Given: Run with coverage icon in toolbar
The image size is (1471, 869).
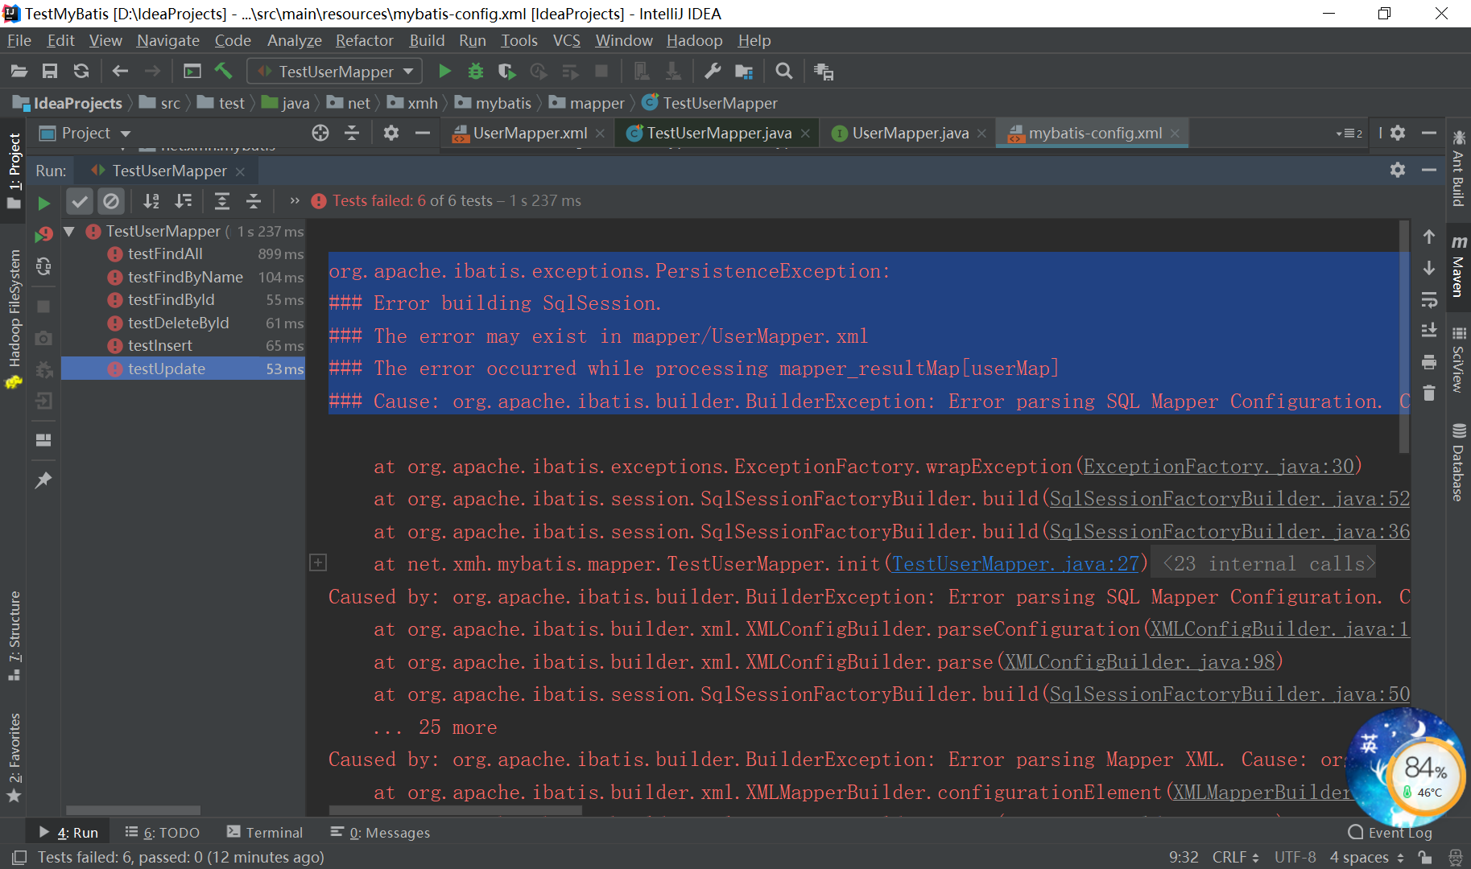Looking at the screenshot, I should (x=506, y=72).
